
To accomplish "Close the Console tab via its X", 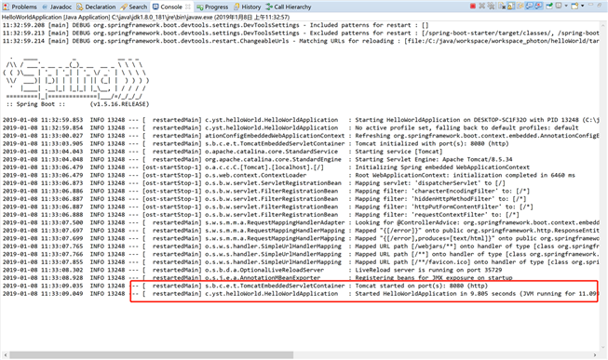I will [188, 7].
